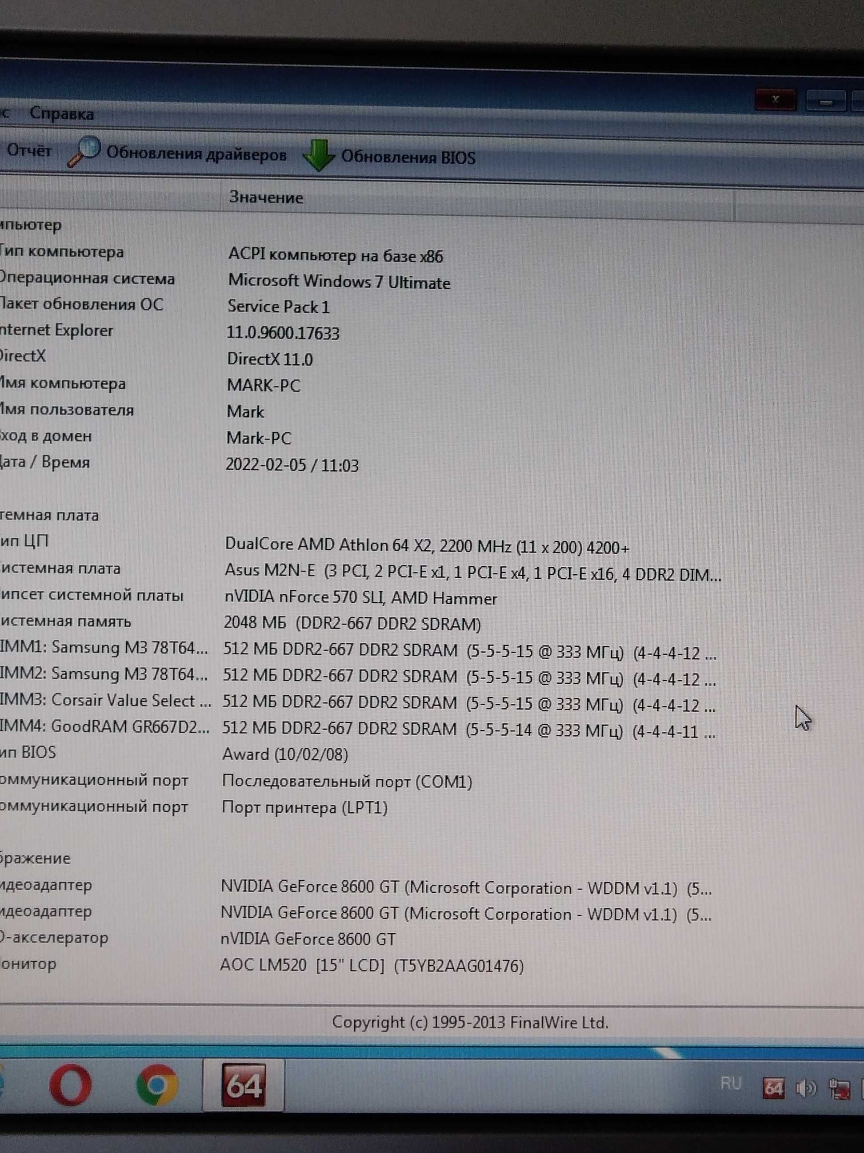
Task: Click the green arrow BIOS update icon
Action: (x=318, y=155)
